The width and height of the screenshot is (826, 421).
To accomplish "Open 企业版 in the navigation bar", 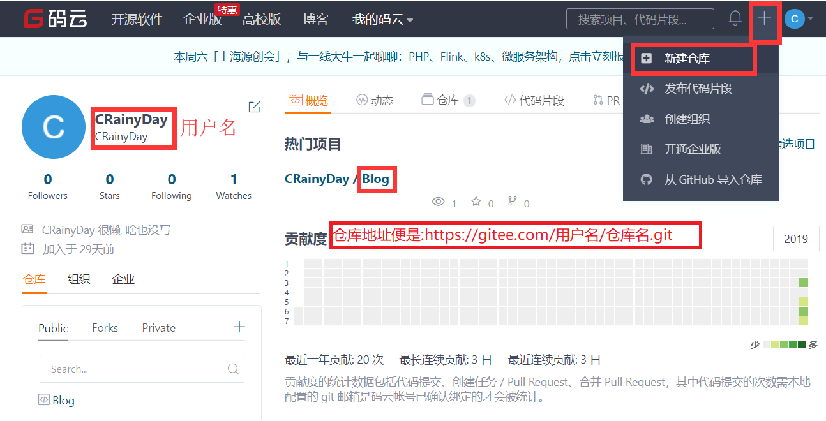I will point(202,19).
